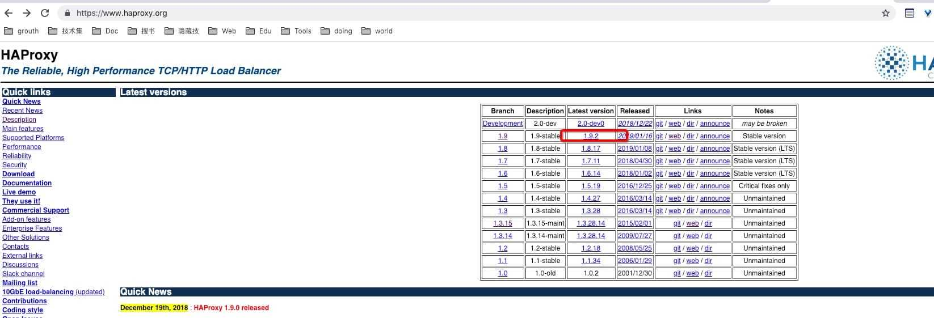The height and width of the screenshot is (318, 934).
Task: Click 'Critical fixes only' note cell
Action: pos(764,186)
